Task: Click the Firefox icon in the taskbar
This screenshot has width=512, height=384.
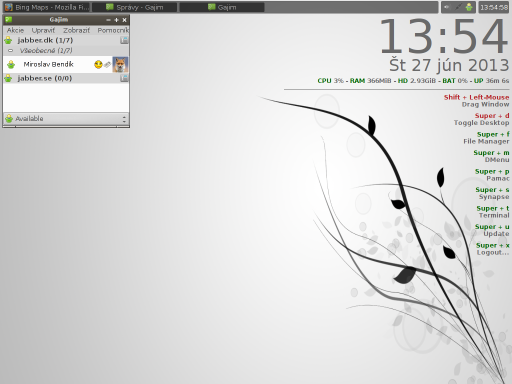Action: point(9,7)
